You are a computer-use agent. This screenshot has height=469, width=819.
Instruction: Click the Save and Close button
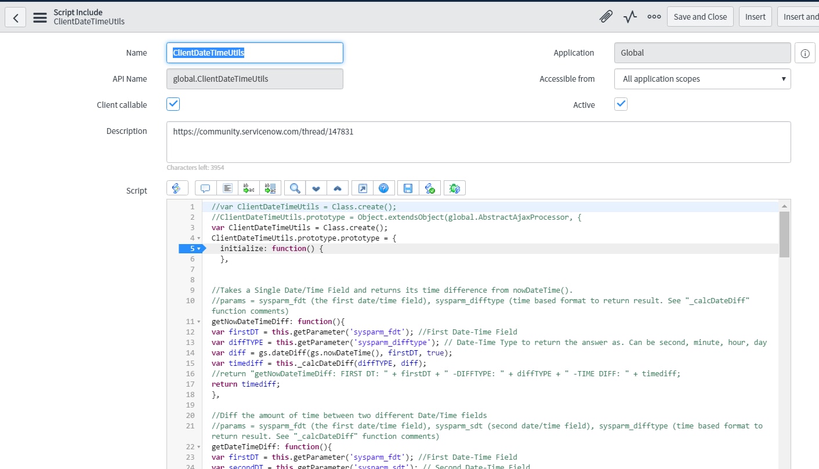700,17
